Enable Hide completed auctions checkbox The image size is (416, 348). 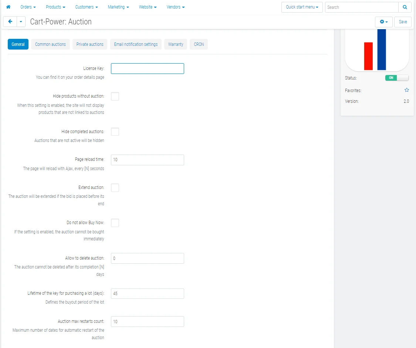[115, 132]
